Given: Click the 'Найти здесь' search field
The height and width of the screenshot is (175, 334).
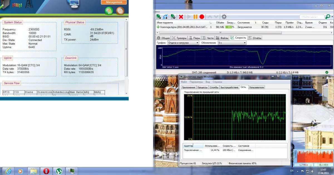Looking at the screenshot, I should (312, 17).
